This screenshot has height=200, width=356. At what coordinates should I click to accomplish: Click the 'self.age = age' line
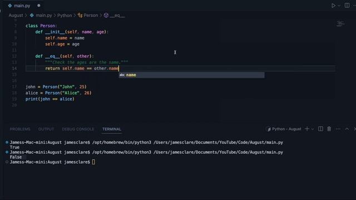(62, 44)
